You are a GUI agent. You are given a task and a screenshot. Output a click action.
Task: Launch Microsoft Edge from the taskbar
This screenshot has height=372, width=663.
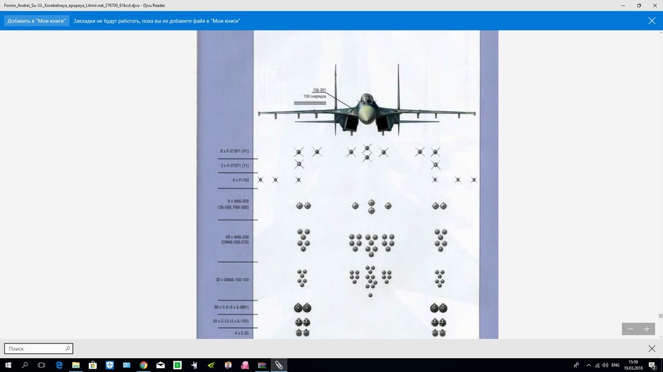59,365
